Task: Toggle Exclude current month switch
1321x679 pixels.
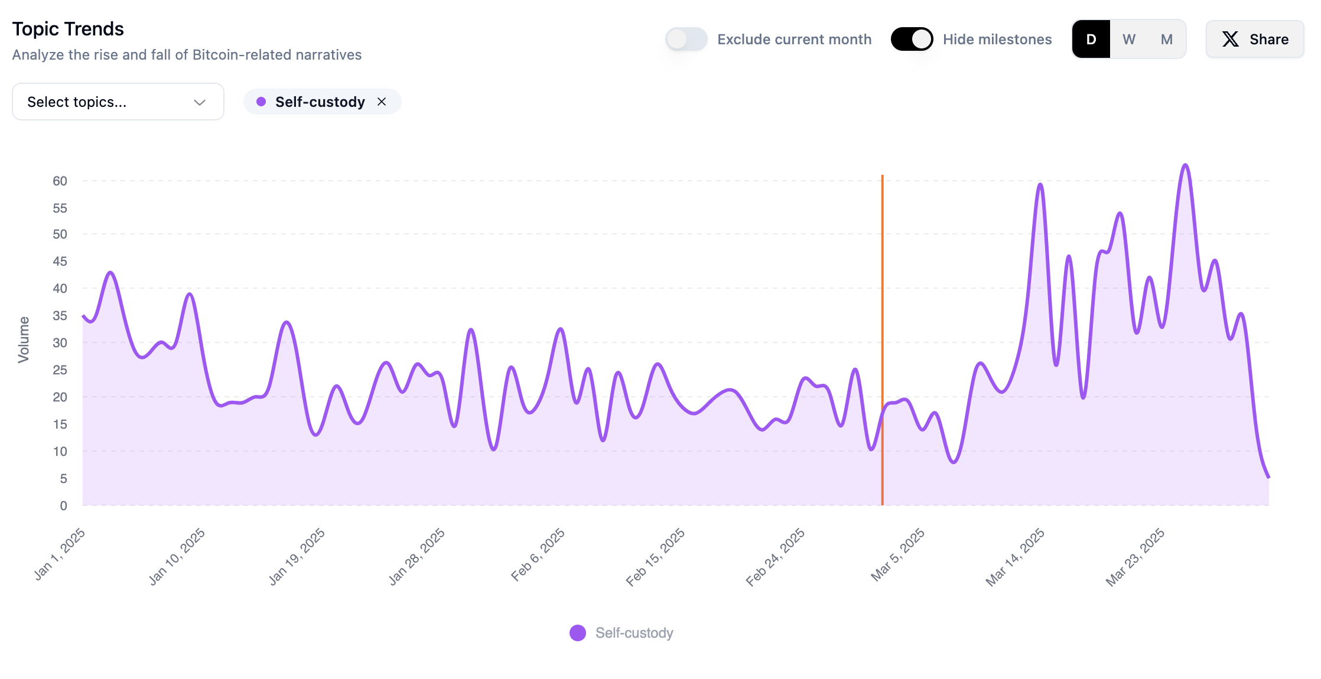Action: click(686, 40)
